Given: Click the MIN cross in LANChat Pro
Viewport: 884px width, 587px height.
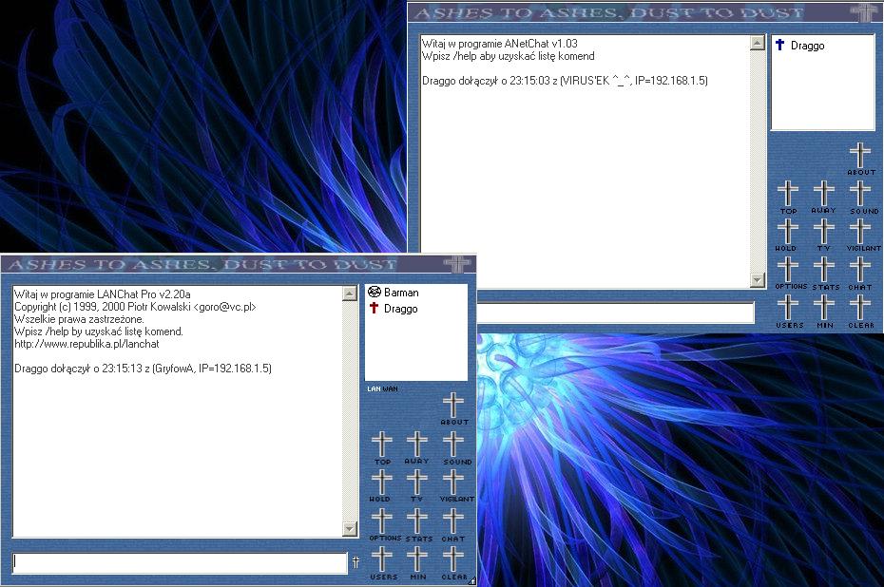Looking at the screenshot, I should 418,560.
